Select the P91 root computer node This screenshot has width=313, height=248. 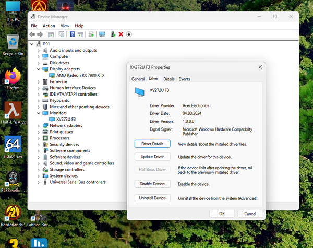coord(46,44)
